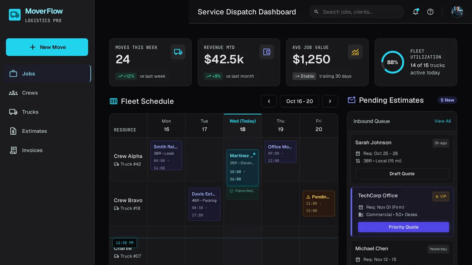Click Draft Quote for Sarah Johnson
472x265 pixels.
402,174
